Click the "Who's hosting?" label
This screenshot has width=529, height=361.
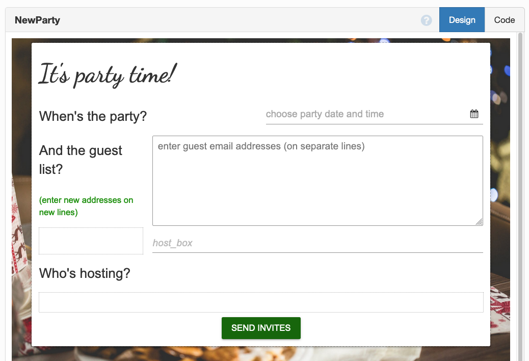pyautogui.click(x=85, y=273)
